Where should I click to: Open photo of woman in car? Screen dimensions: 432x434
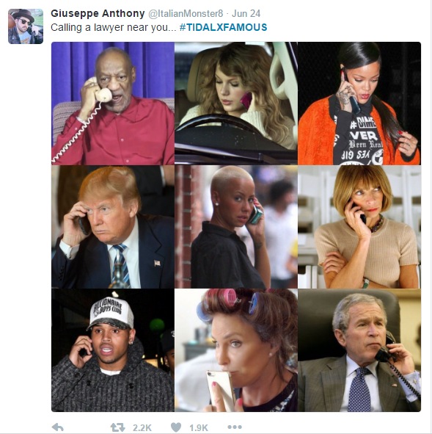[x=236, y=104]
